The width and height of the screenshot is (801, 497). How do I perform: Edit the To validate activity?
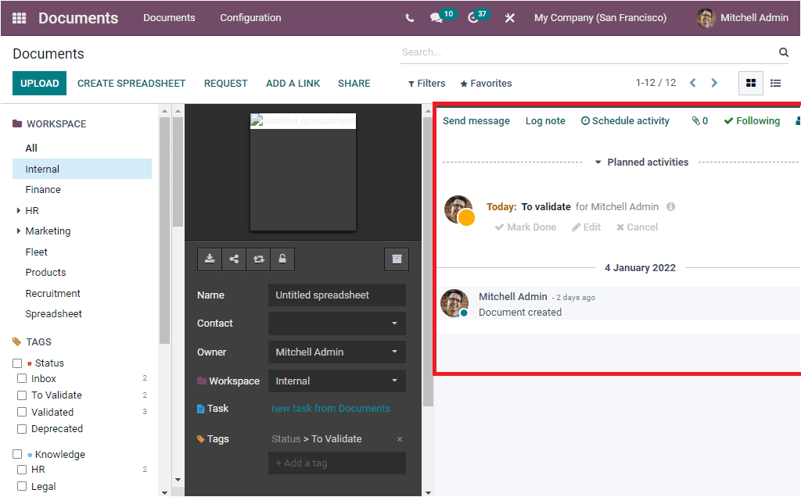click(x=586, y=227)
